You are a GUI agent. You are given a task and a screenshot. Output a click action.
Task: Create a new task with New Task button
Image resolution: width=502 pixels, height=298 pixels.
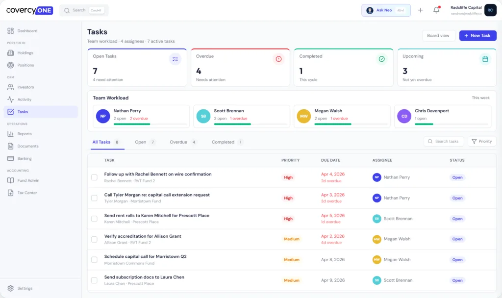477,35
